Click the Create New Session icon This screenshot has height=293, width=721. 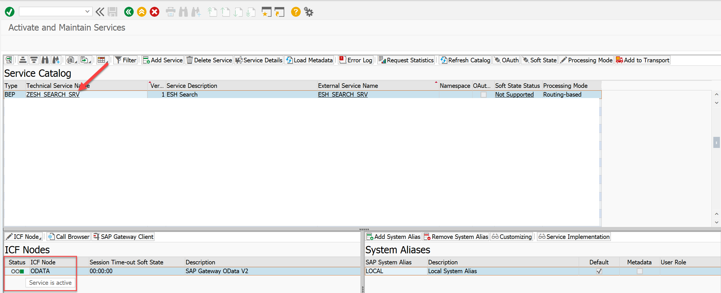pyautogui.click(x=266, y=12)
